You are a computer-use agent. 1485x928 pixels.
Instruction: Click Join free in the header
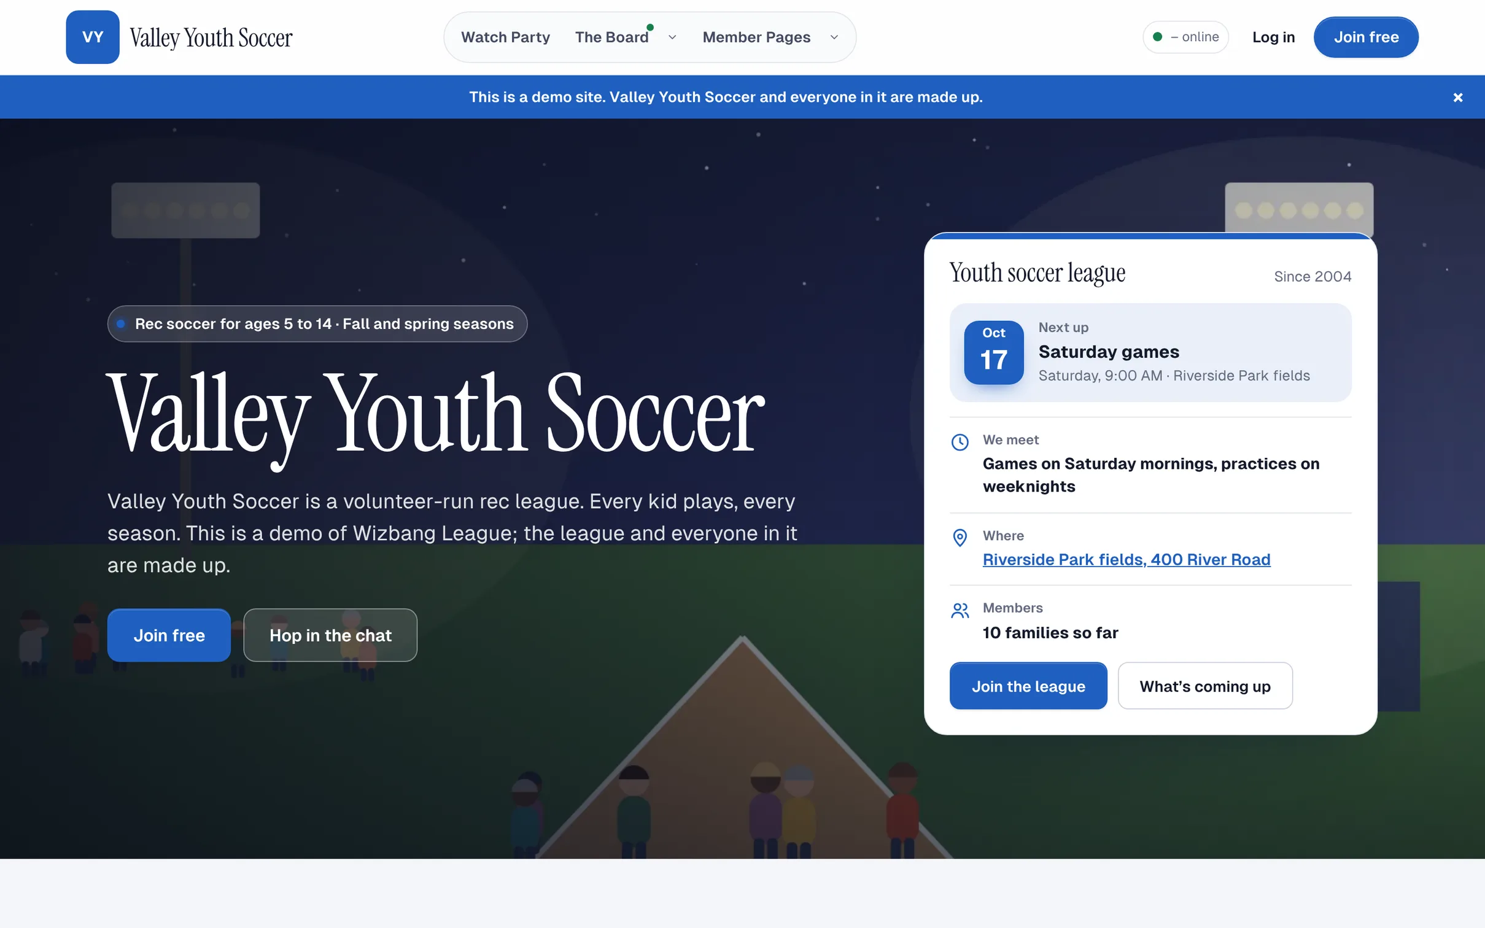[1366, 37]
